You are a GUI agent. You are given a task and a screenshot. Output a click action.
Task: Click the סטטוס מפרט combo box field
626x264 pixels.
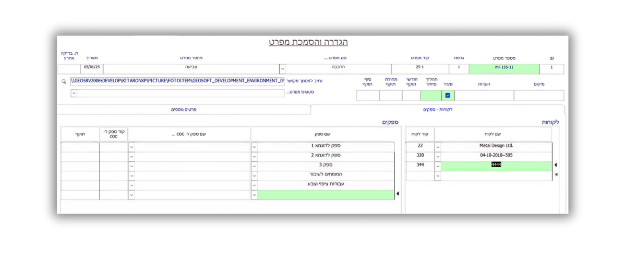177,93
